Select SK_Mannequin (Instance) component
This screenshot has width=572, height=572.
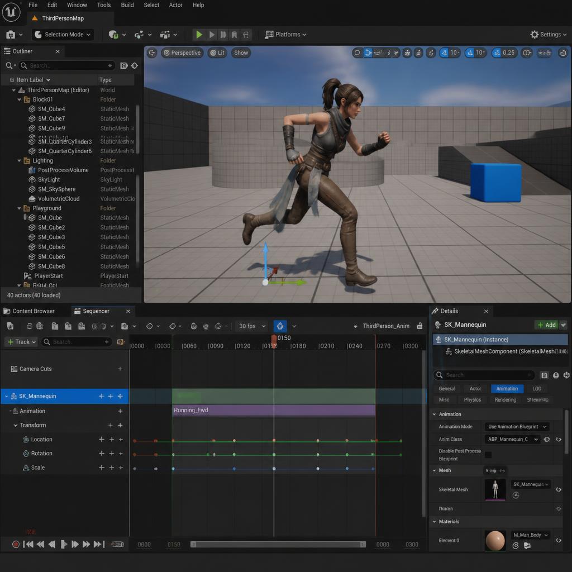500,340
